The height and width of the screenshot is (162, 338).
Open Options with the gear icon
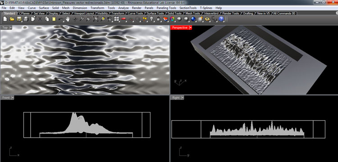tap(207, 19)
